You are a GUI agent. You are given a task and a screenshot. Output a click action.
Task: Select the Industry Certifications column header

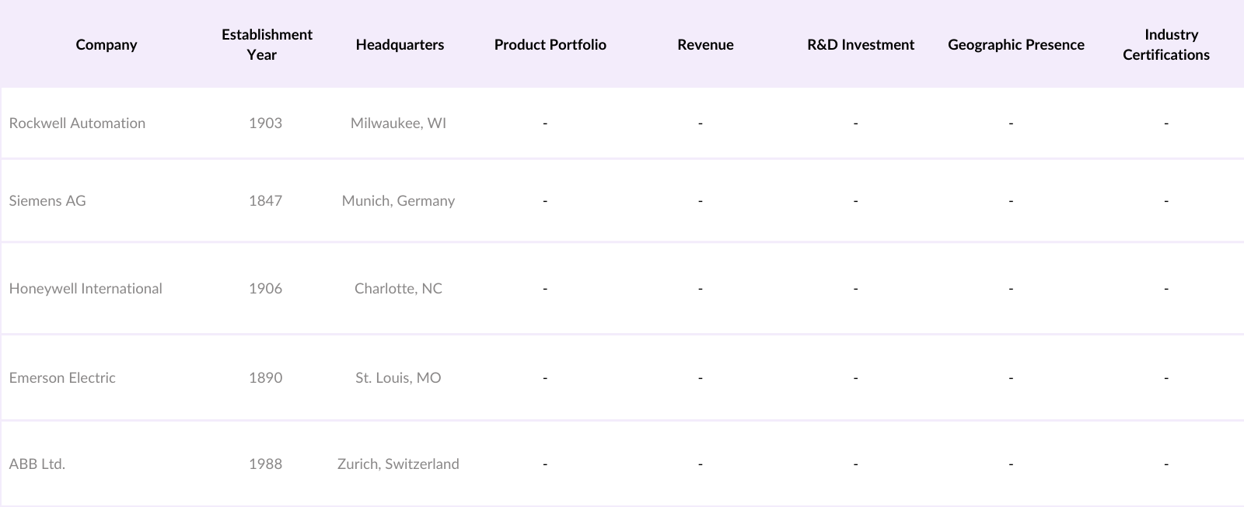1166,44
